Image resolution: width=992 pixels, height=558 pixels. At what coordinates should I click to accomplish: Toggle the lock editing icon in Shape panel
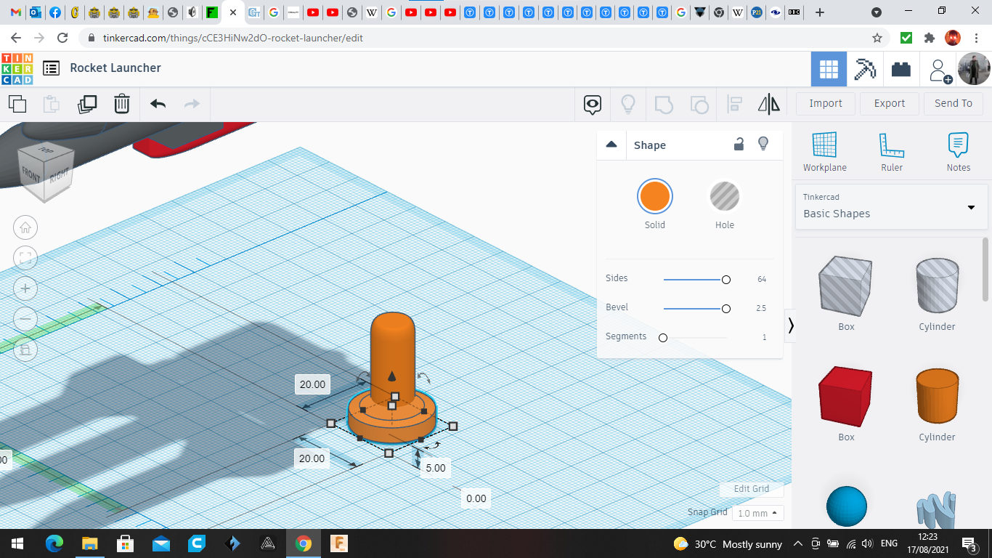[x=739, y=144]
